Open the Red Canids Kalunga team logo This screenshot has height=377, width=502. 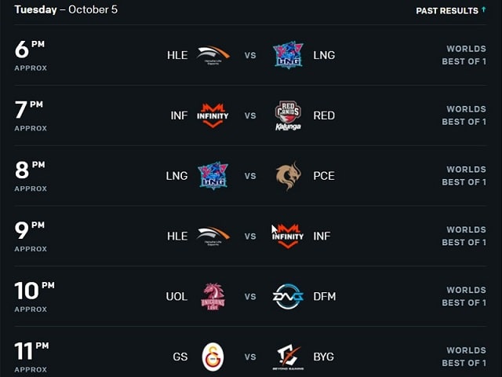288,115
